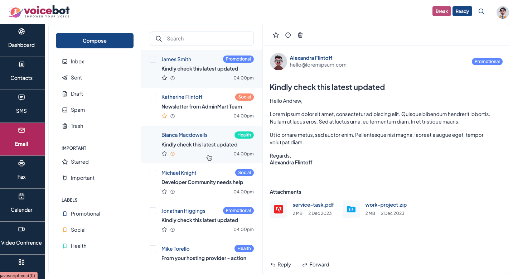Show Starred emails
Screen dimensions: 513x279
(x=79, y=162)
